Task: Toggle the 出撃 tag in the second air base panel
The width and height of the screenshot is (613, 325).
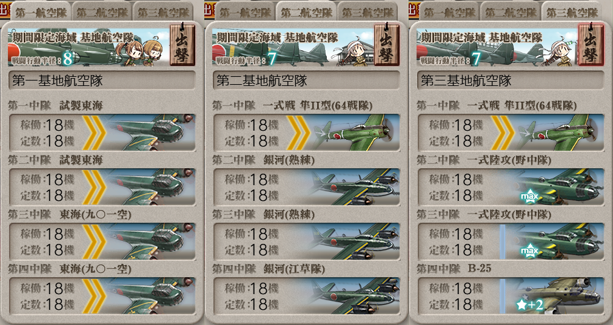Action: [386, 45]
